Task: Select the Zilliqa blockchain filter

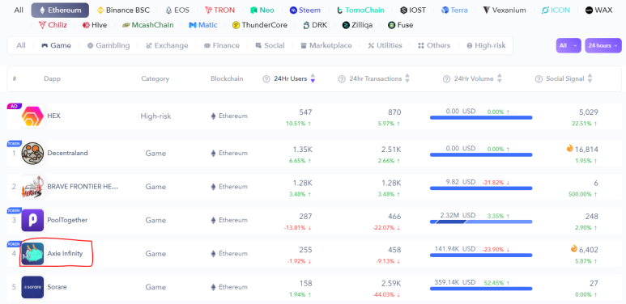Action: [357, 25]
